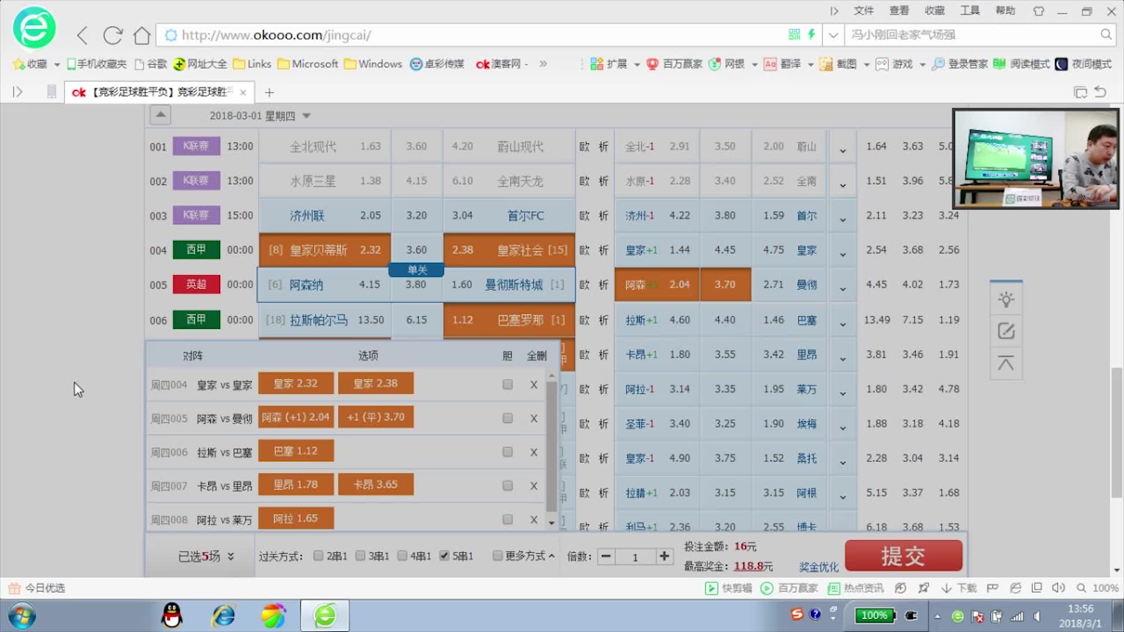
Task: Open the 帮助 menu
Action: [x=1005, y=11]
